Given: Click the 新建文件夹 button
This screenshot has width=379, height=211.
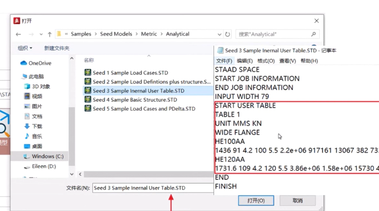Looking at the screenshot, I should [57, 48].
